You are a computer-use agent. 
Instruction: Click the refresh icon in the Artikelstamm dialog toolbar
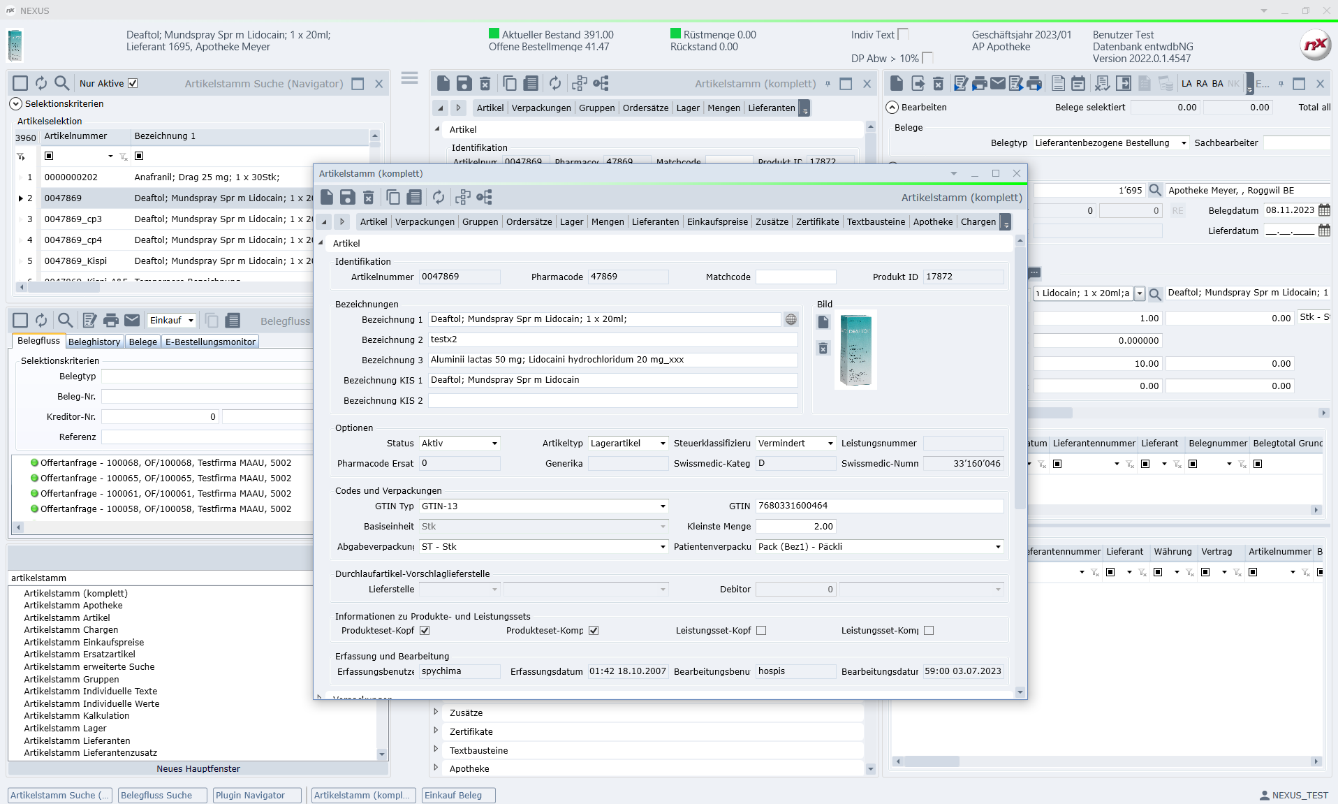tap(438, 198)
